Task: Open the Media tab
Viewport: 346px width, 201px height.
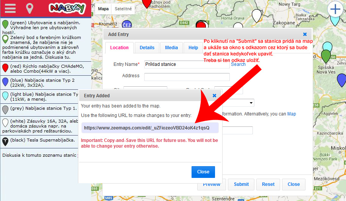Action: pos(171,48)
